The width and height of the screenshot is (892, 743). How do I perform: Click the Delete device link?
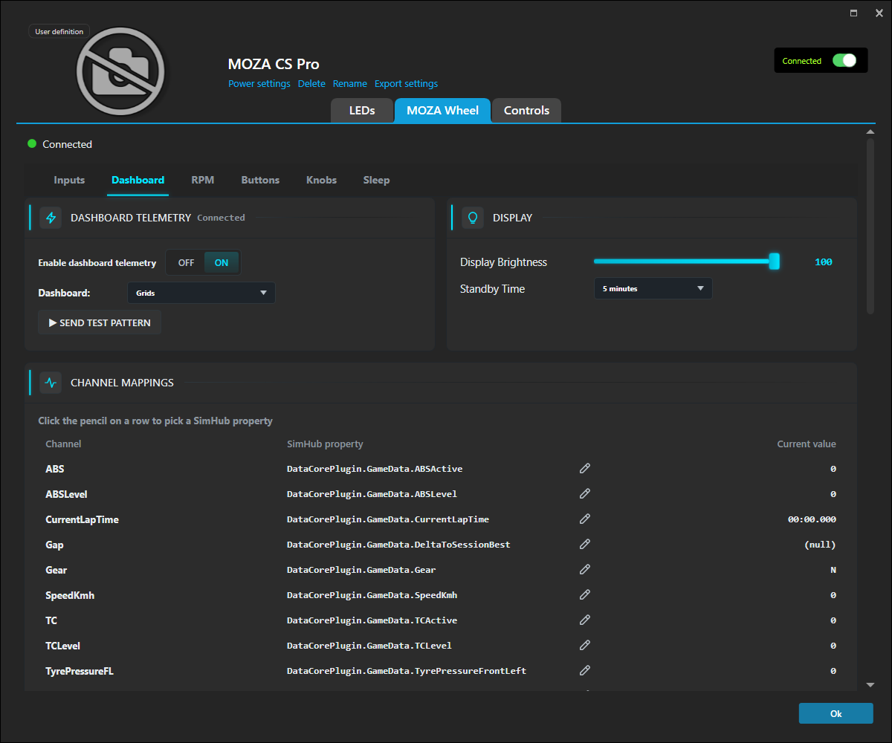[311, 84]
